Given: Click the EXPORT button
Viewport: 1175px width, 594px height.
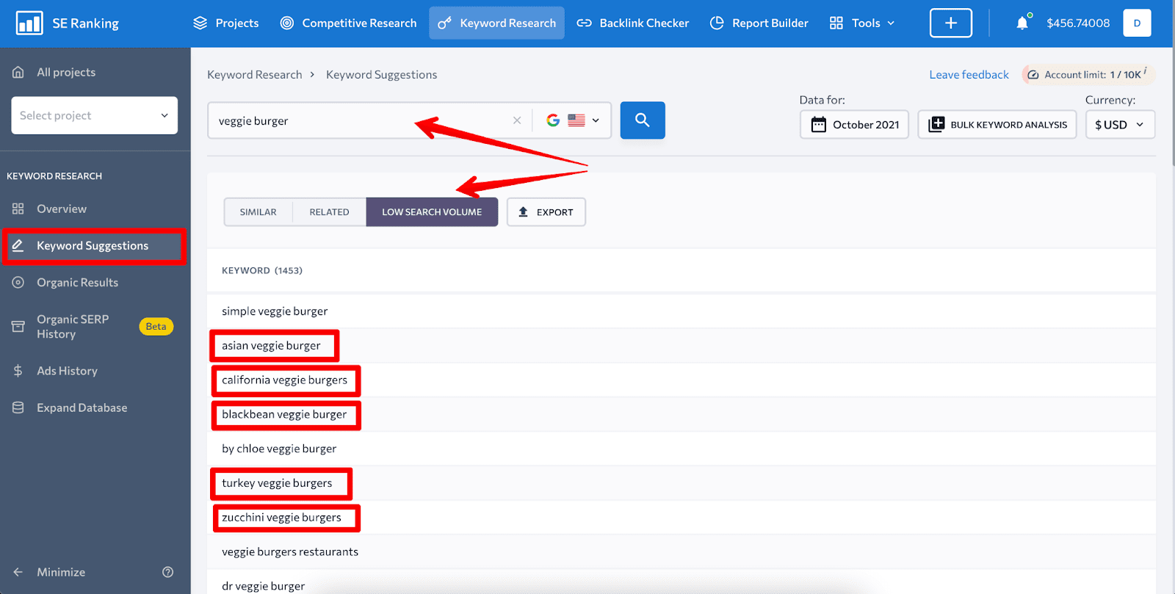Looking at the screenshot, I should 546,212.
